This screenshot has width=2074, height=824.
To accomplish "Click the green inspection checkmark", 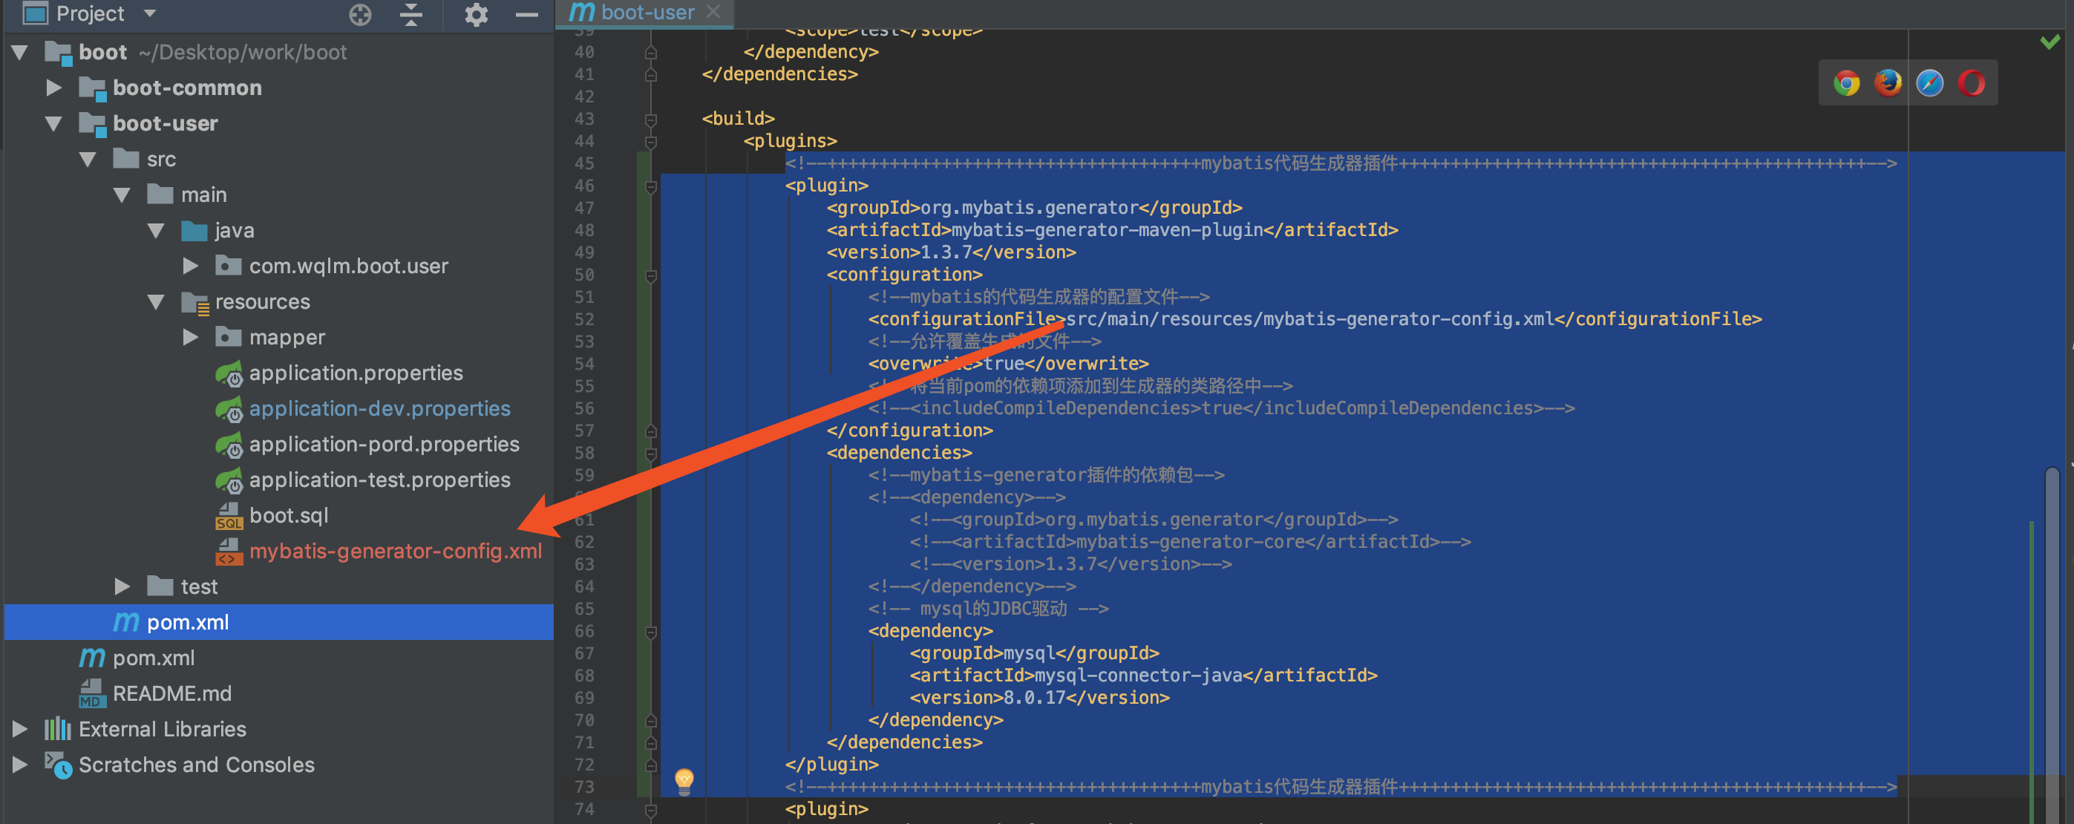I will click(x=2049, y=41).
